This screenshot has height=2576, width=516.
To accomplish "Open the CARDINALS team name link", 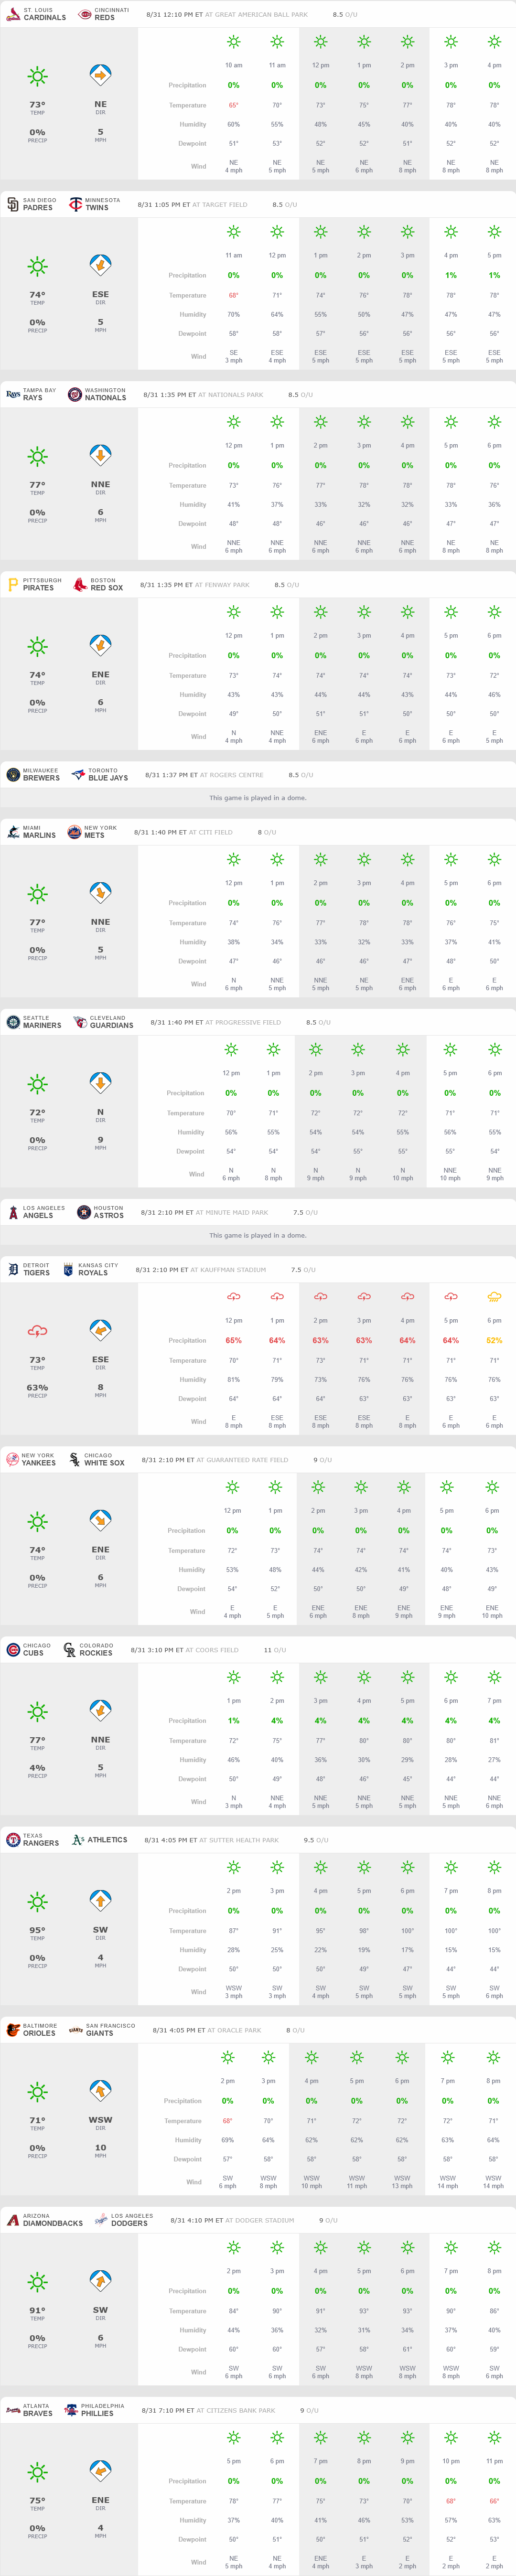I will (45, 18).
